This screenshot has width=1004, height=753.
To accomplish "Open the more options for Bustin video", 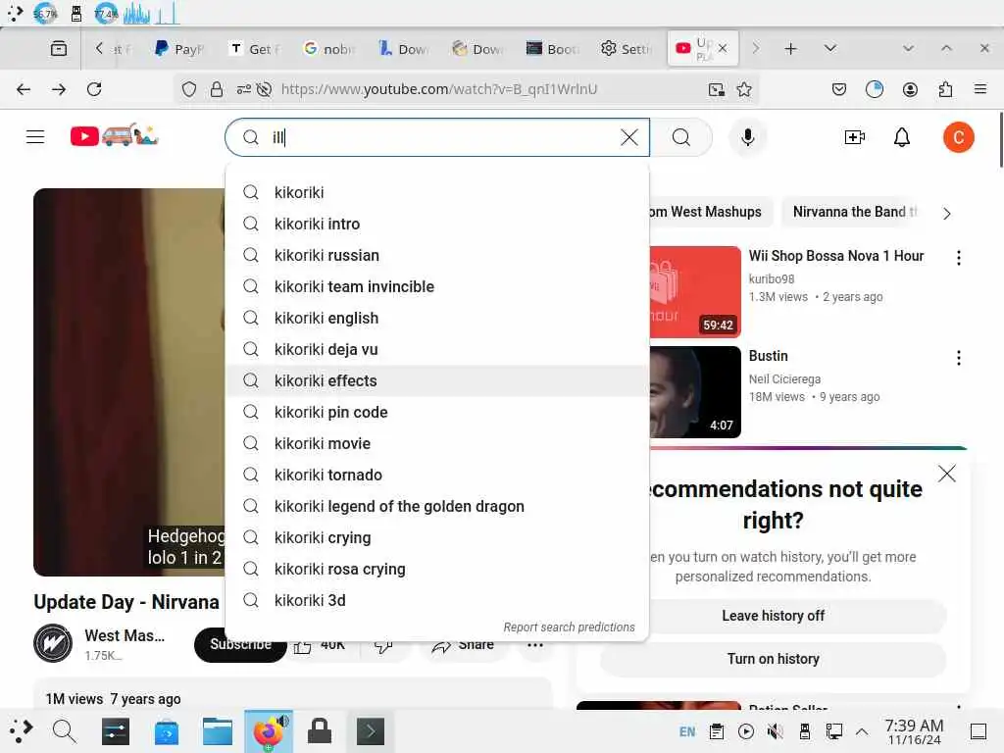I will pos(958,357).
